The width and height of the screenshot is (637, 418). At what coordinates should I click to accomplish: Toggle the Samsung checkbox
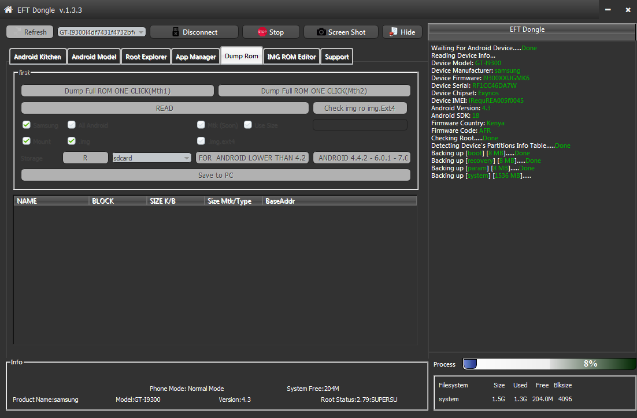point(27,125)
